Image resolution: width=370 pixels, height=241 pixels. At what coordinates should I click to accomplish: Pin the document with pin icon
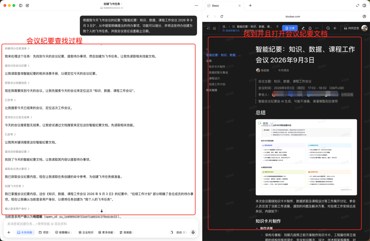tap(277, 27)
